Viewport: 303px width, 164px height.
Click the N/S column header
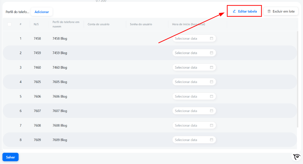coord(36,24)
